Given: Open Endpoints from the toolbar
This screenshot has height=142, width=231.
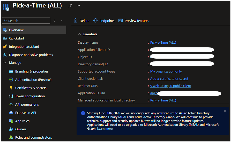Looking at the screenshot, I should pyautogui.click(x=104, y=21).
